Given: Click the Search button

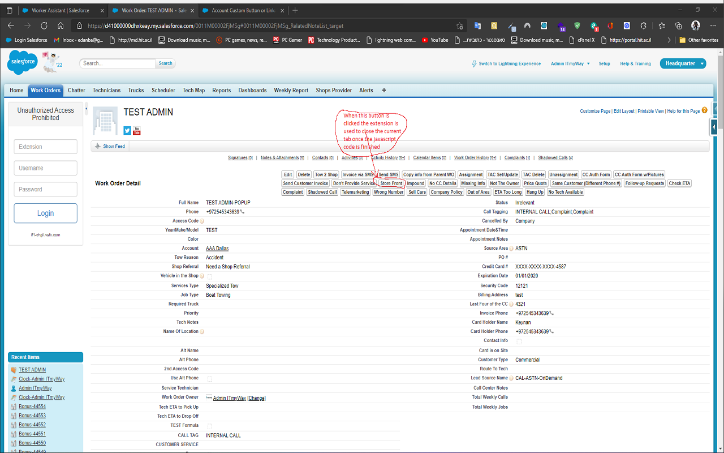Looking at the screenshot, I should (166, 63).
